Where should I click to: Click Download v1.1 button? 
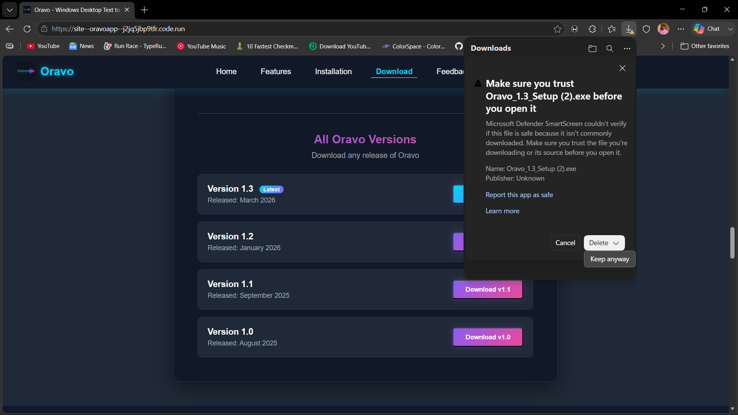click(488, 289)
